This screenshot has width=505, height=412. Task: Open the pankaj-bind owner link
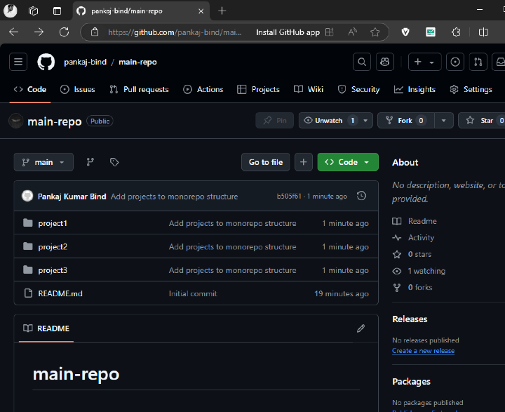(85, 62)
